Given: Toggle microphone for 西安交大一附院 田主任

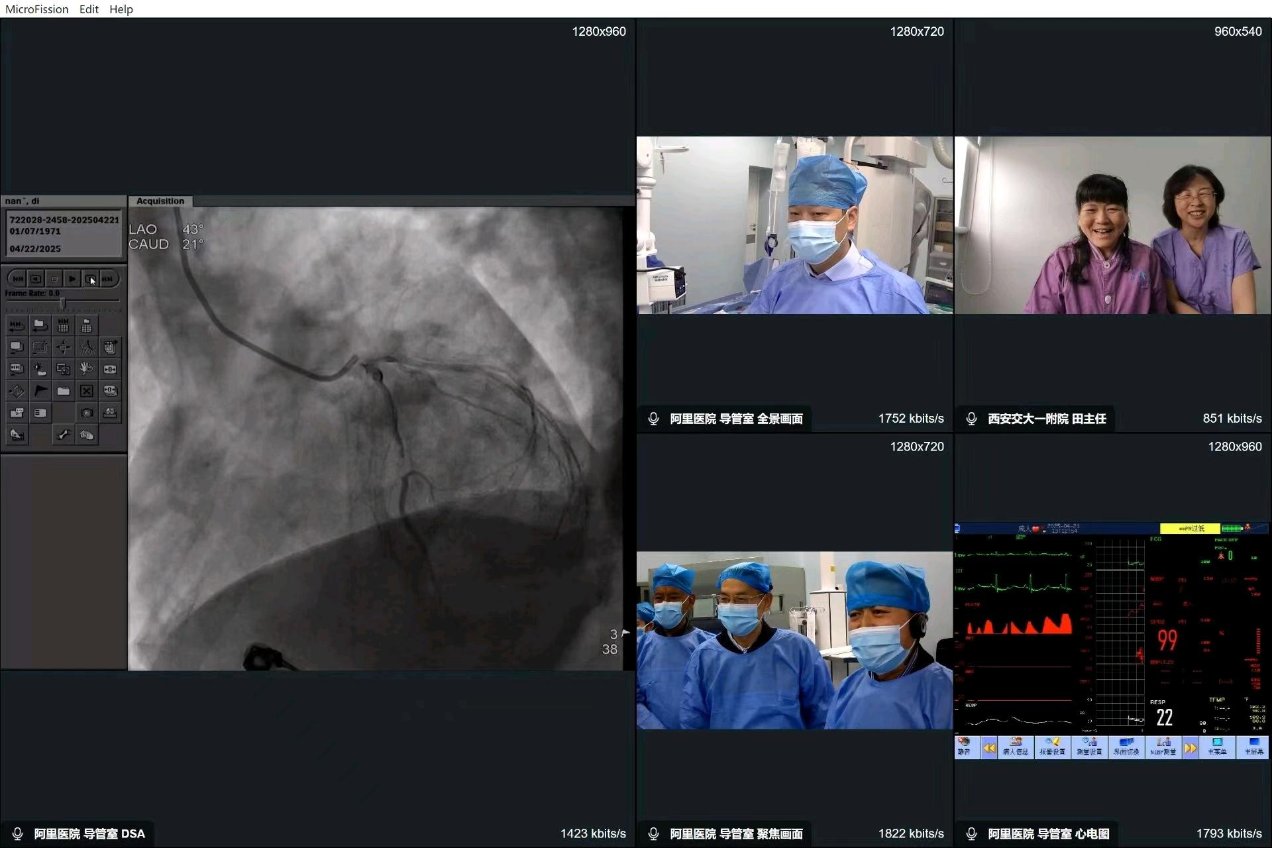Looking at the screenshot, I should (x=971, y=419).
